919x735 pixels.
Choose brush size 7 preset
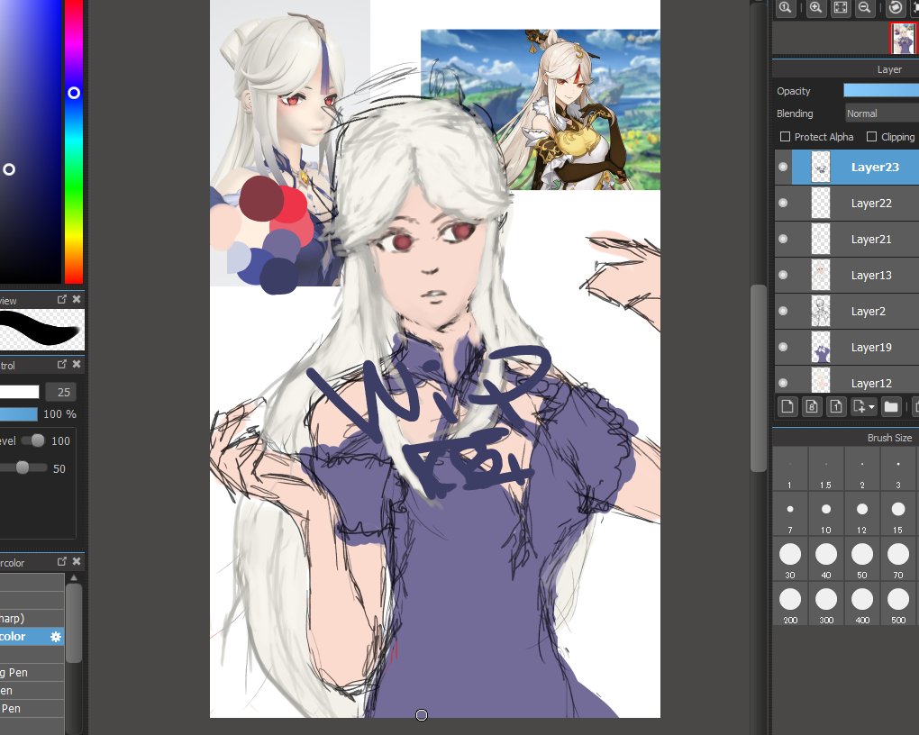(x=790, y=514)
